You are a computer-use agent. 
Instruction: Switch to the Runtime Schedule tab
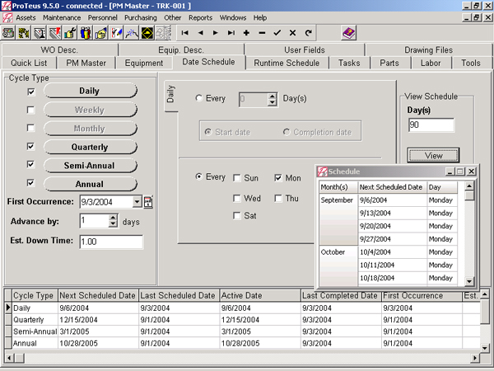click(x=287, y=63)
